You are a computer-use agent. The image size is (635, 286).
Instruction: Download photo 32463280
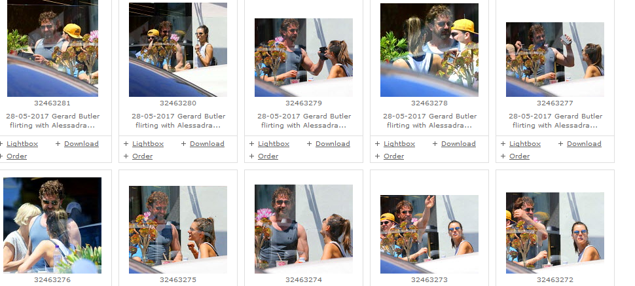(x=207, y=144)
